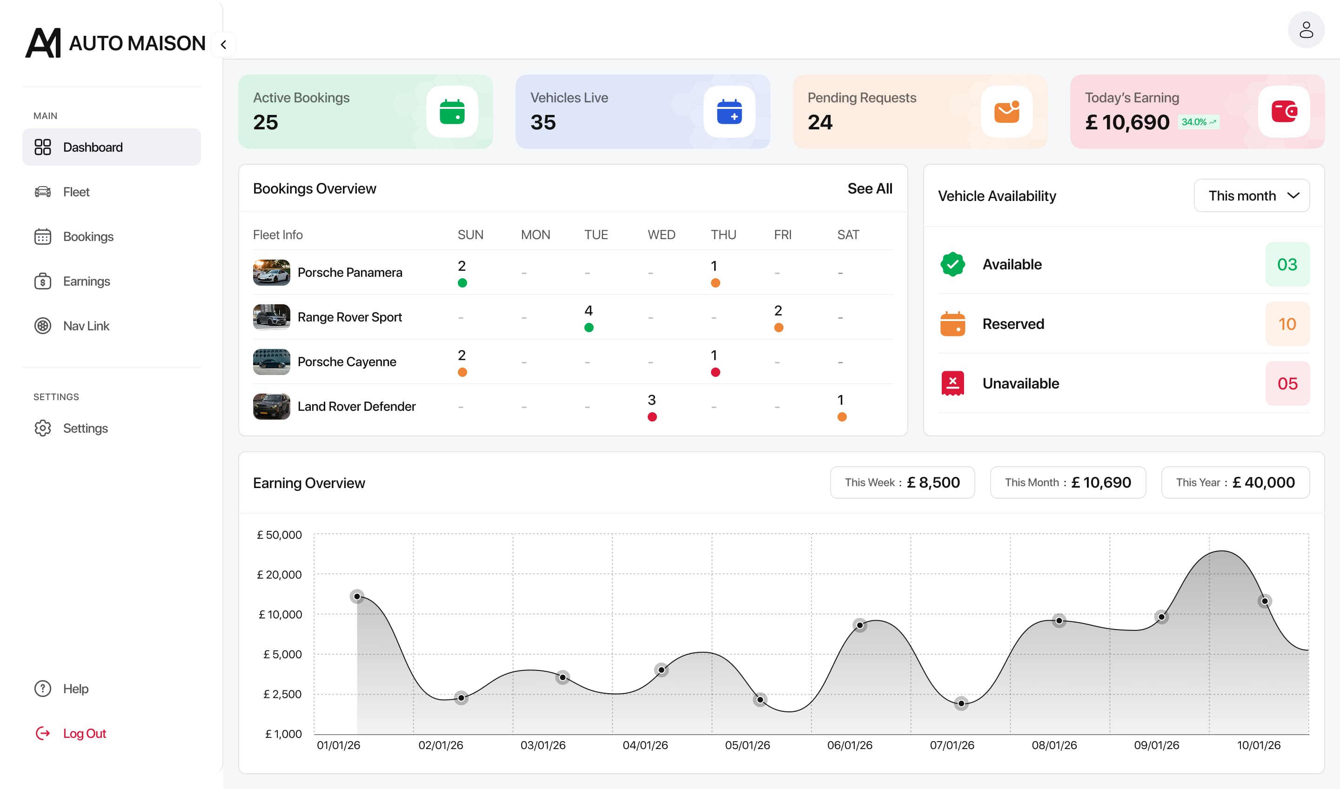1340x790 pixels.
Task: Click See All in Bookings Overview
Action: tap(870, 188)
